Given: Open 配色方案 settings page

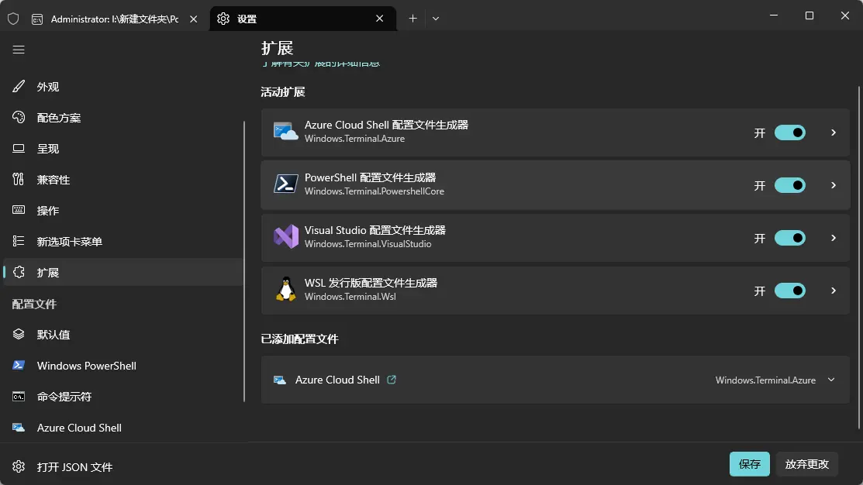Looking at the screenshot, I should 123,118.
